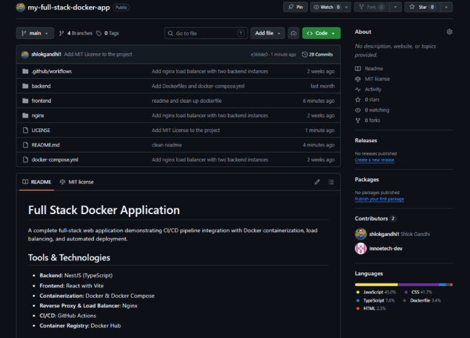Click the cloud icon next to Add file
The width and height of the screenshot is (470, 338).
coord(294,33)
